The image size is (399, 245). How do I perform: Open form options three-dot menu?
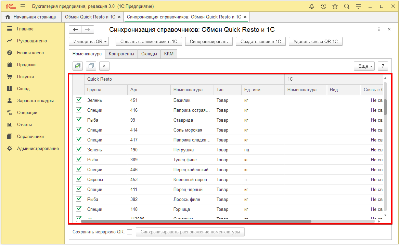(379, 29)
